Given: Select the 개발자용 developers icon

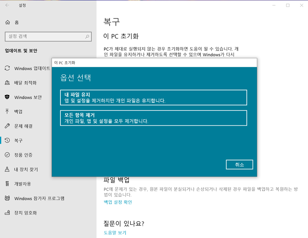Looking at the screenshot, I should pos(7,184).
